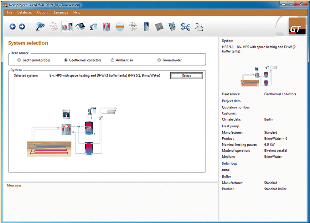Click the forward navigation arrow
Image resolution: width=310 pixels, height=223 pixels.
(22, 27)
